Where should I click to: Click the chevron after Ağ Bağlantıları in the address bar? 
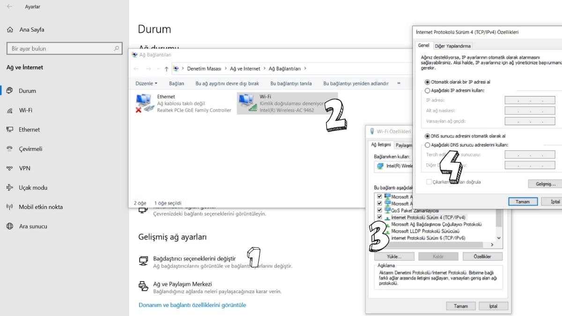305,68
